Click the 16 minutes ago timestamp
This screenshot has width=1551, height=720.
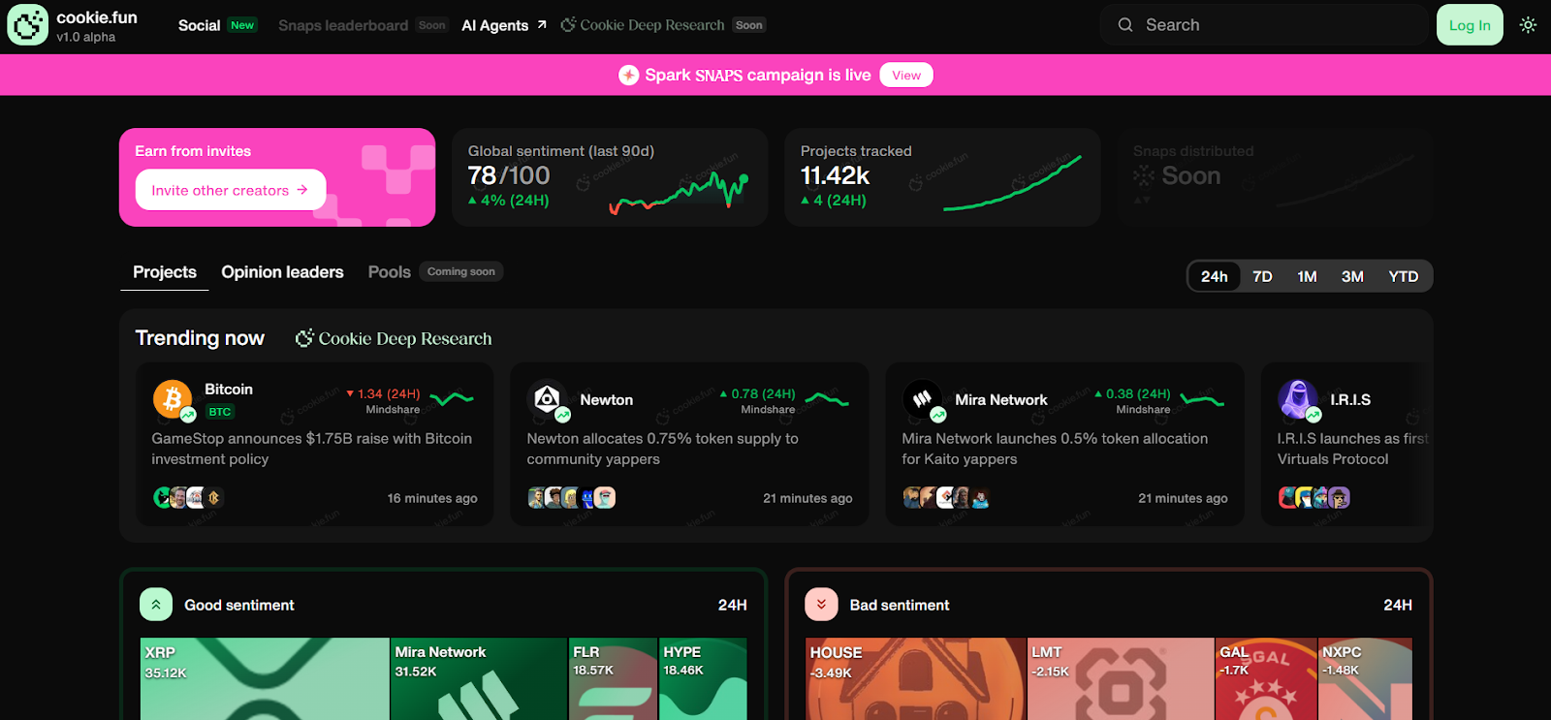pyautogui.click(x=432, y=498)
